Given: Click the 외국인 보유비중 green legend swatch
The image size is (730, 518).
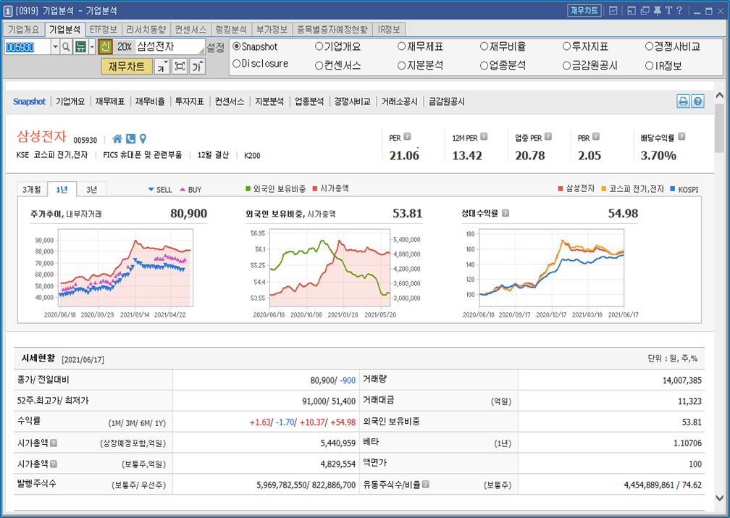Looking at the screenshot, I should (248, 188).
